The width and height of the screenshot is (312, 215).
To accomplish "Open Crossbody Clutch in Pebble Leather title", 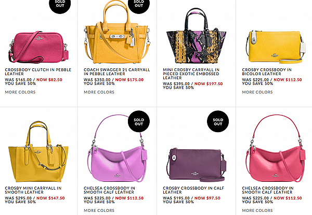I will [38, 71].
